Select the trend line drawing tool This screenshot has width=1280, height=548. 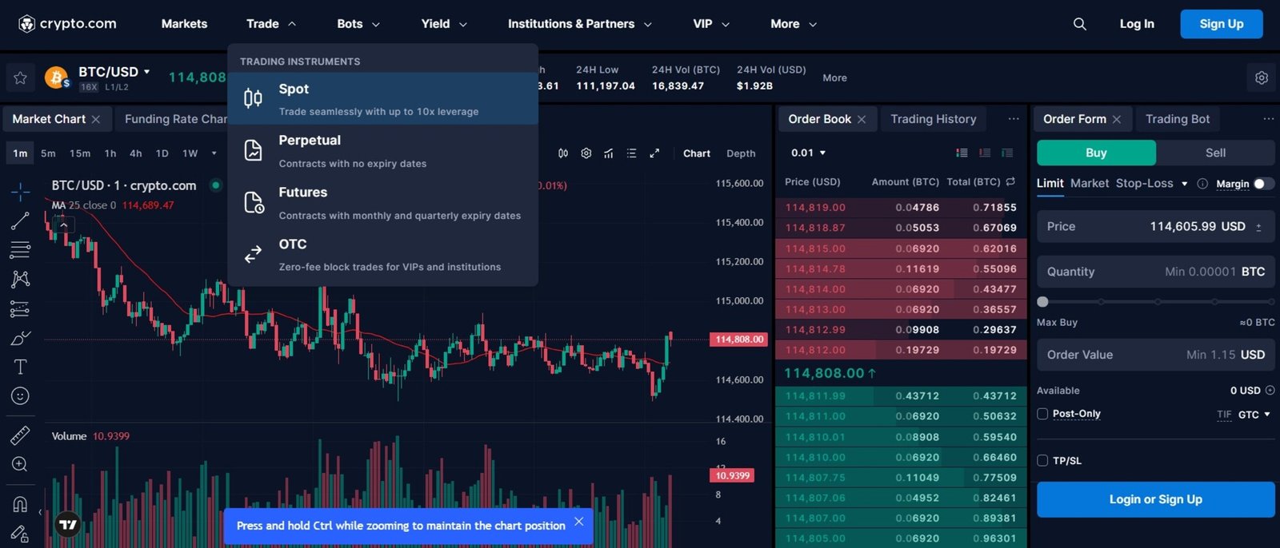pos(20,221)
